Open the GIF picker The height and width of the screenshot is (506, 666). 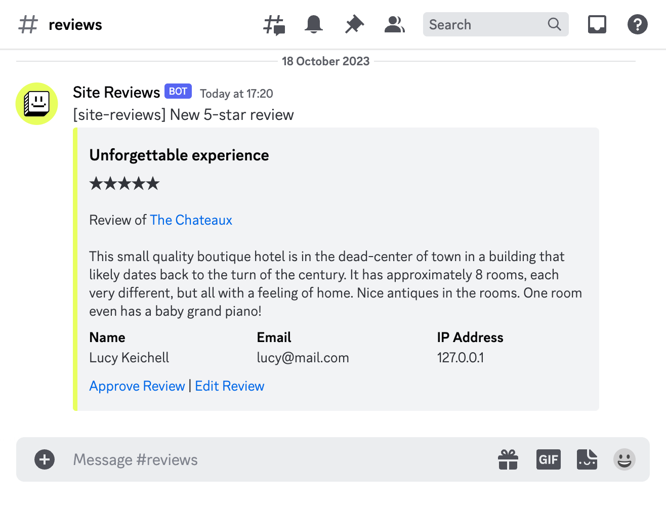click(x=549, y=459)
